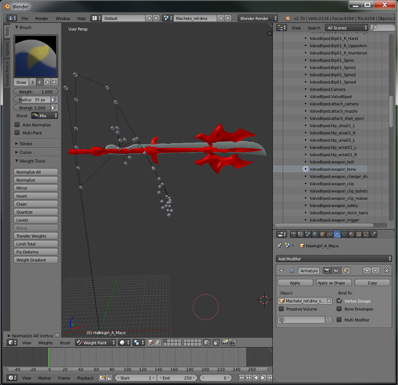Toggle Armature modifier viewport visibility eye
The height and width of the screenshot is (385, 398).
[336, 271]
